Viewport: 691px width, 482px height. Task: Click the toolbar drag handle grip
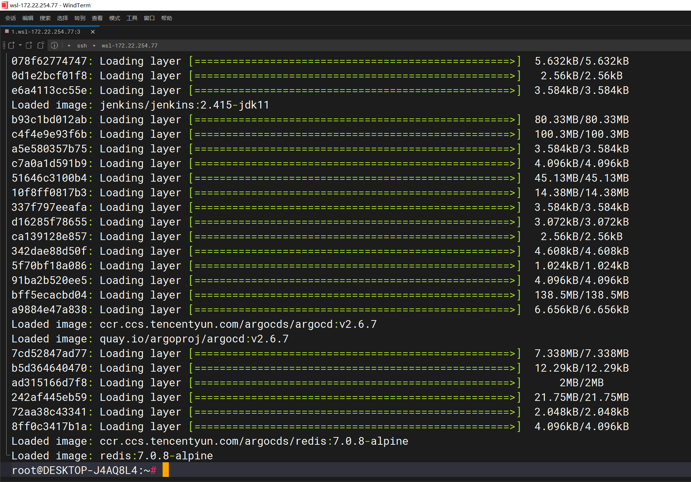[4, 45]
